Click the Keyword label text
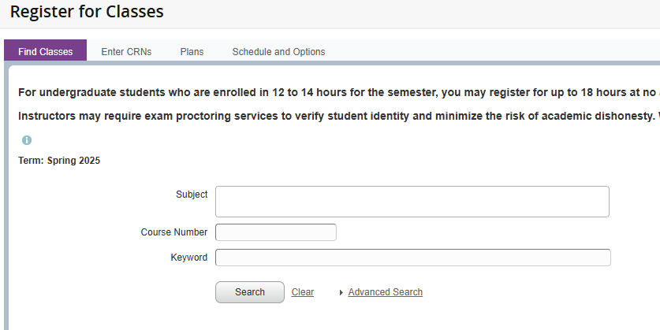Viewport: 660px width, 330px height. (189, 258)
